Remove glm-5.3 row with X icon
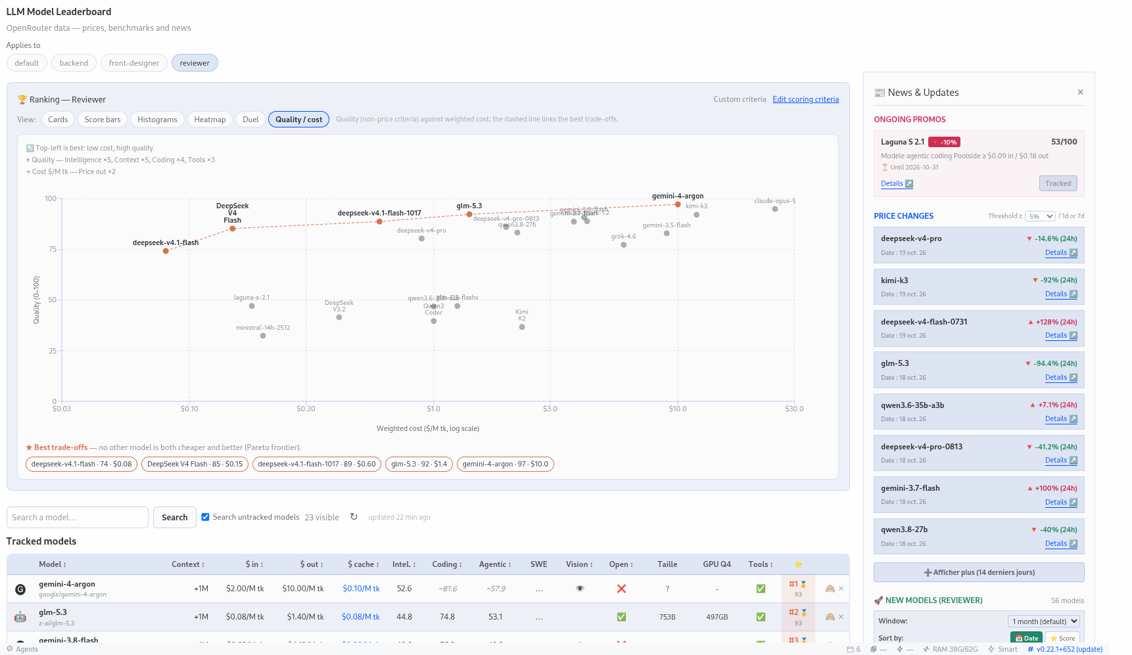Viewport: 1132px width, 655px height. 841,617
